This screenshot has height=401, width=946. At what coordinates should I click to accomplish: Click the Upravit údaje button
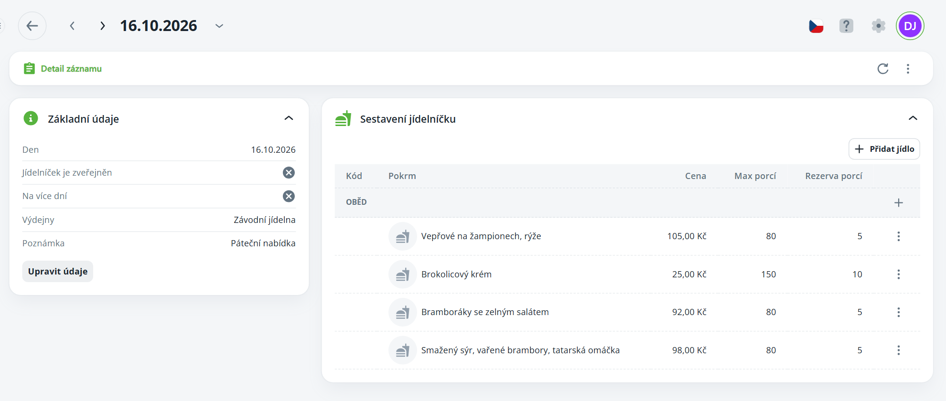tap(58, 272)
